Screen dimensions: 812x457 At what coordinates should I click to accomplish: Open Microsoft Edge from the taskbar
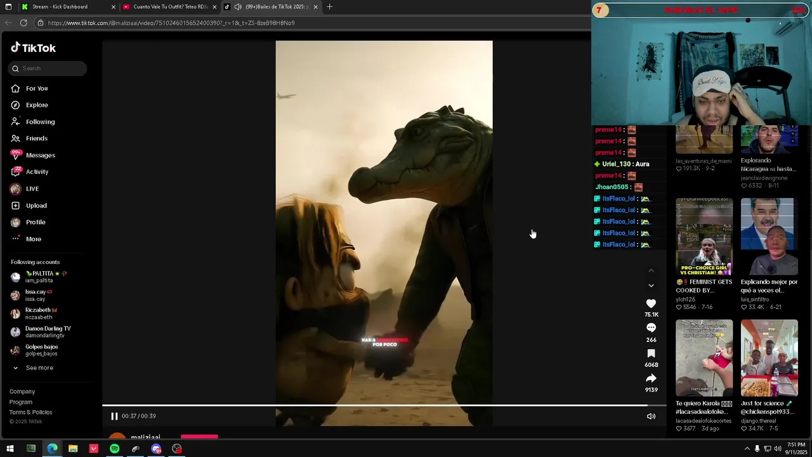click(x=52, y=449)
